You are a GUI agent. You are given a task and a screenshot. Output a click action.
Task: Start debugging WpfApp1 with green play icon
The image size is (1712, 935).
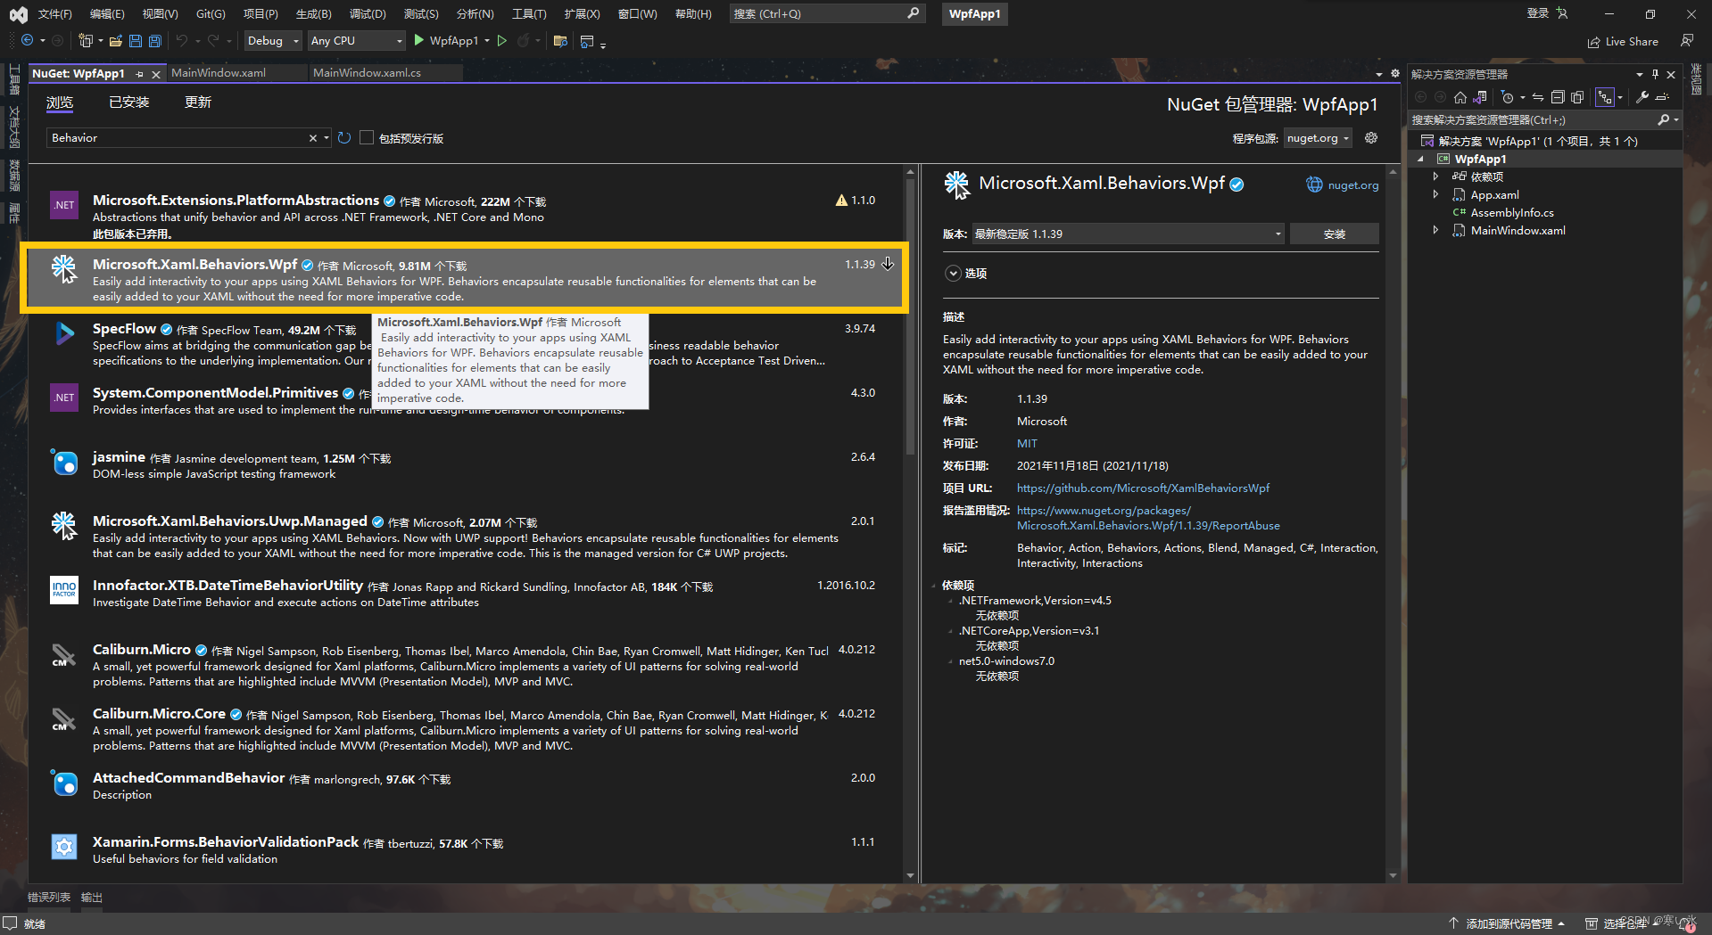[418, 40]
